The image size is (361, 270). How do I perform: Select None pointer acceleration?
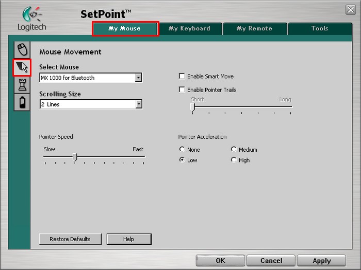point(182,150)
